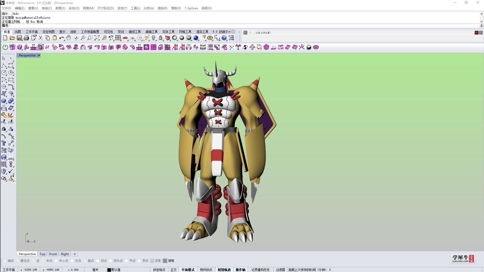
Task: Toggle the 停用 disable osnap button
Action: (165, 261)
